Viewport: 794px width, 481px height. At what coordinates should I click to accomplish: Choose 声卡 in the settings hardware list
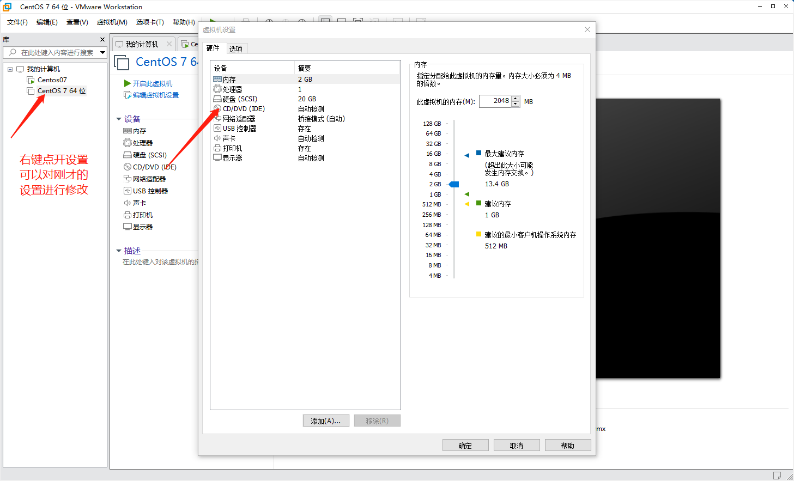[305, 138]
